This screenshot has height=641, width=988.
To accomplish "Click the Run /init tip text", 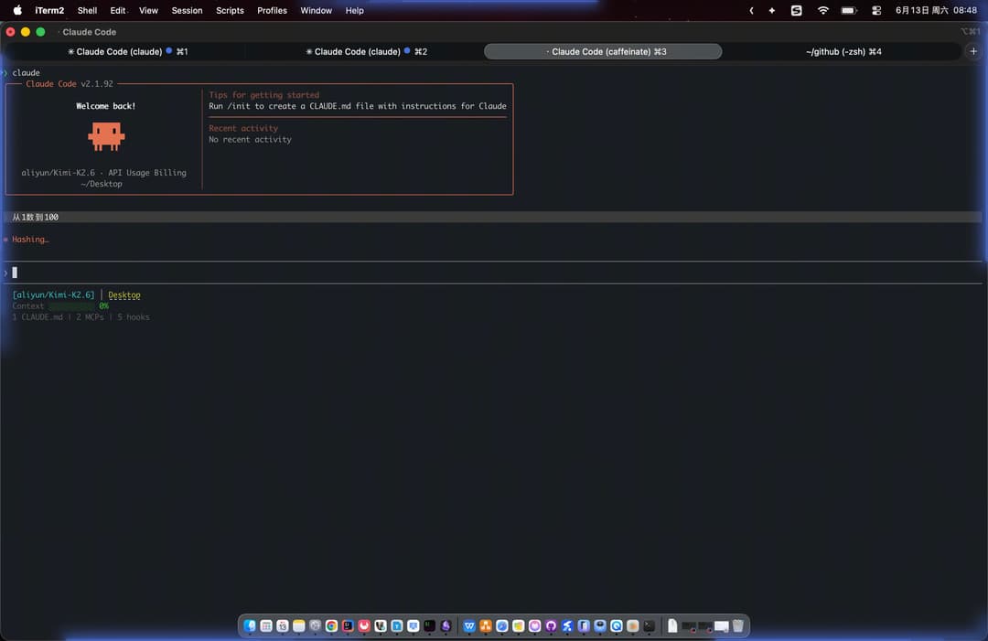I will click(358, 106).
